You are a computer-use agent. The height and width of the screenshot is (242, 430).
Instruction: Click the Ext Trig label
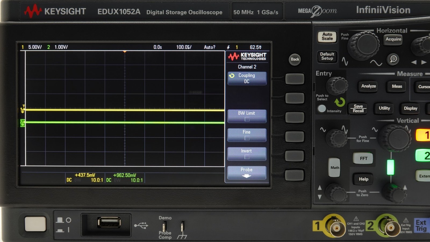pos(421,226)
